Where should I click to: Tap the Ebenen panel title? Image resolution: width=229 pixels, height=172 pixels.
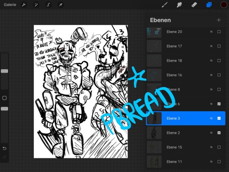point(160,20)
